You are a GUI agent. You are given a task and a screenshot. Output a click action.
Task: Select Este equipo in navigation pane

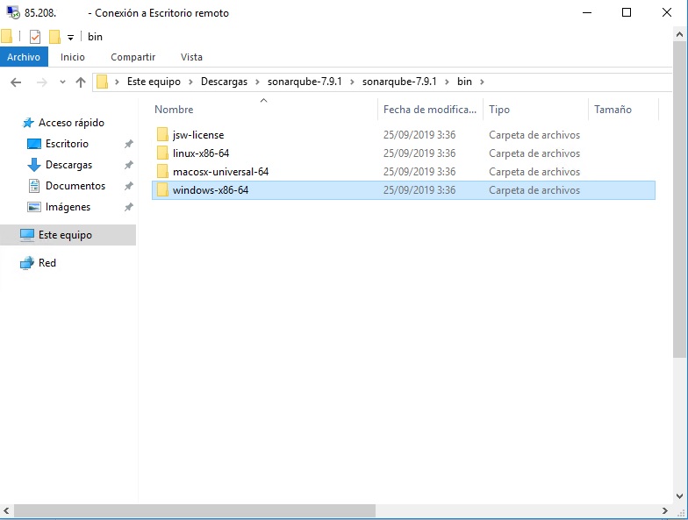68,235
